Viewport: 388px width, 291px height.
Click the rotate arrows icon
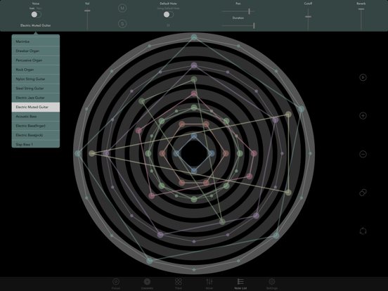coord(363,231)
